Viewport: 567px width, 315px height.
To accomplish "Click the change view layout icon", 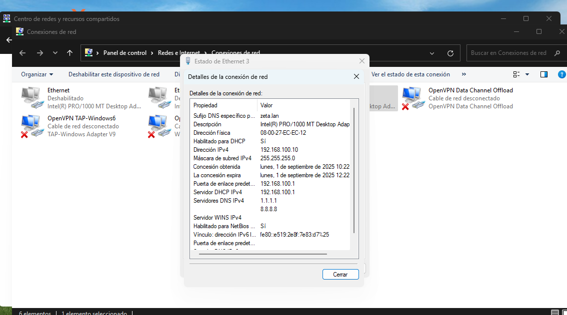I will click(516, 74).
